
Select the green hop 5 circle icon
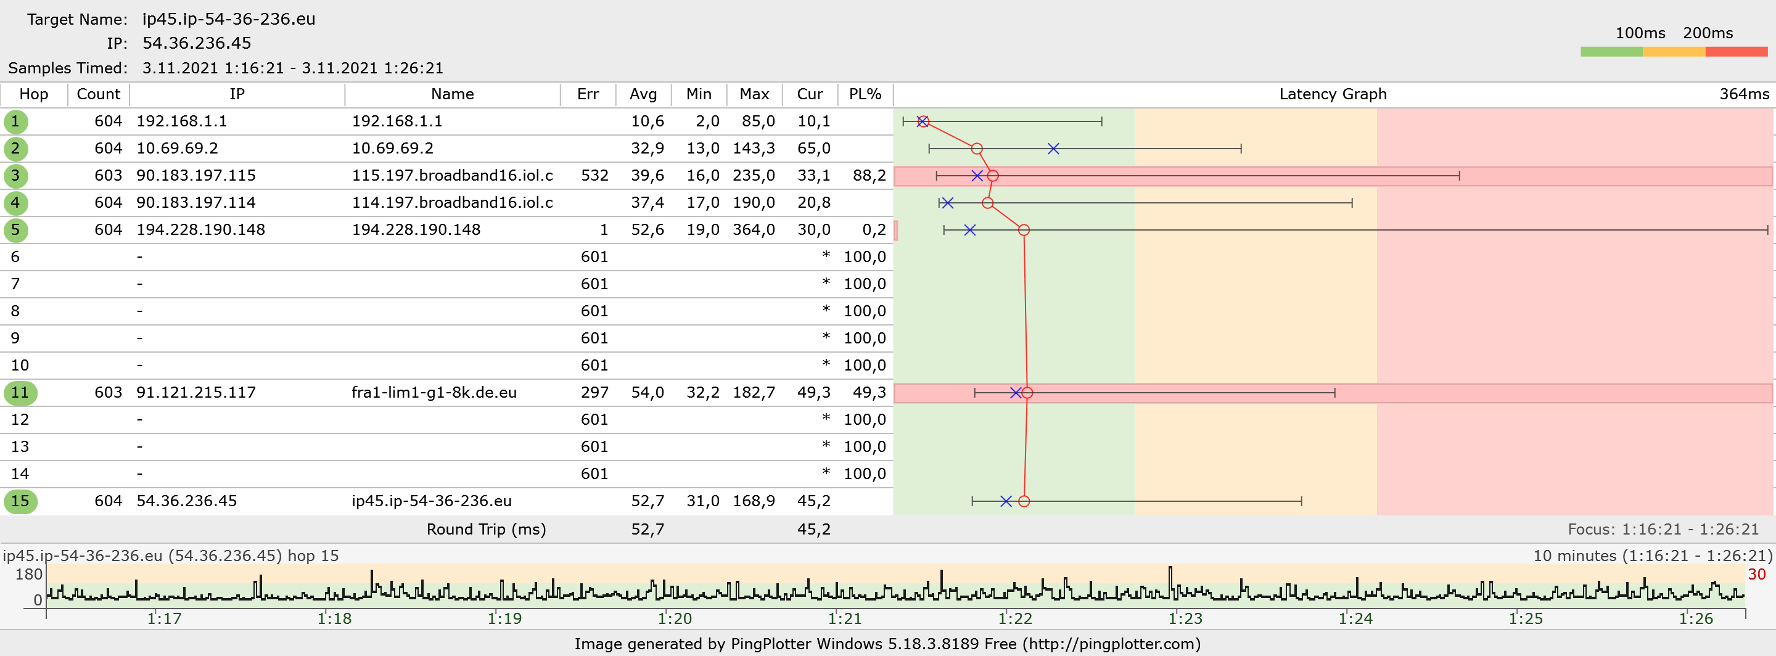pyautogui.click(x=16, y=230)
